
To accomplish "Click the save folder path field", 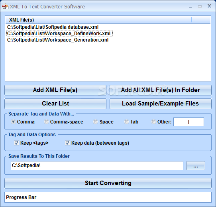I will point(97,165).
